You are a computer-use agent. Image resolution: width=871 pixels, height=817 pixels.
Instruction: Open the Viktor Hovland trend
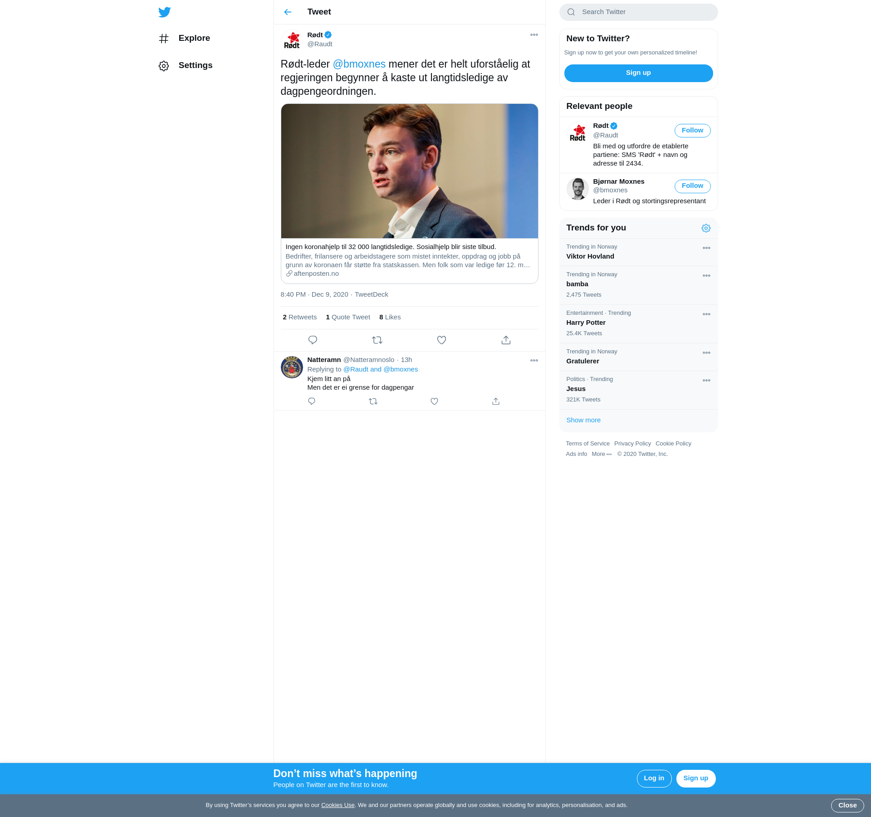click(x=639, y=252)
